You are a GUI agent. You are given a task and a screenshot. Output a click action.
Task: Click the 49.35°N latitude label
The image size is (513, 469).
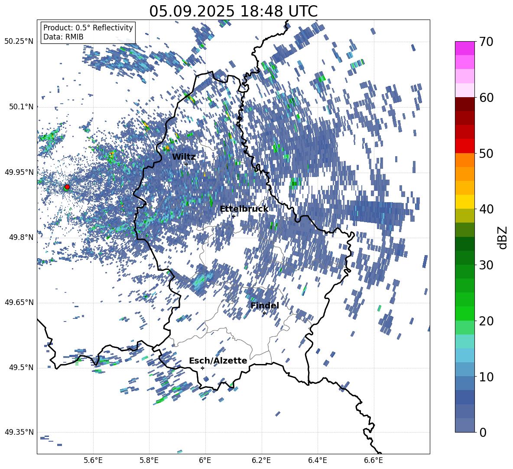pyautogui.click(x=19, y=432)
